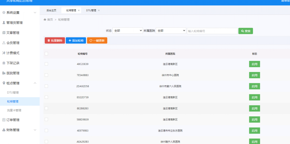The image size is (290, 144).
Task: Click the blue 添加轮椅 button
Action: [76, 41]
